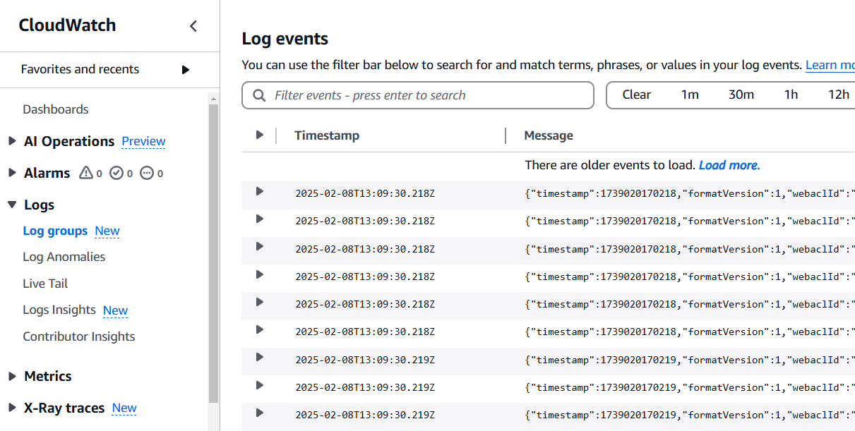Open Live Tail page

(45, 284)
